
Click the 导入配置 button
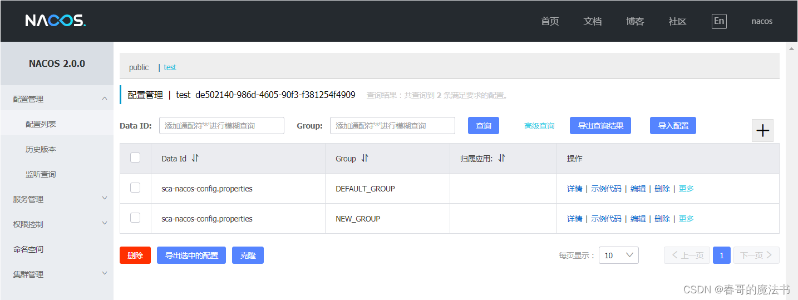coord(673,126)
